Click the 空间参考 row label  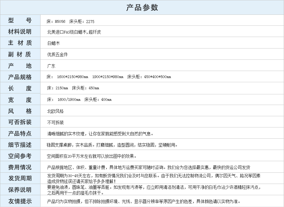pos(20,156)
